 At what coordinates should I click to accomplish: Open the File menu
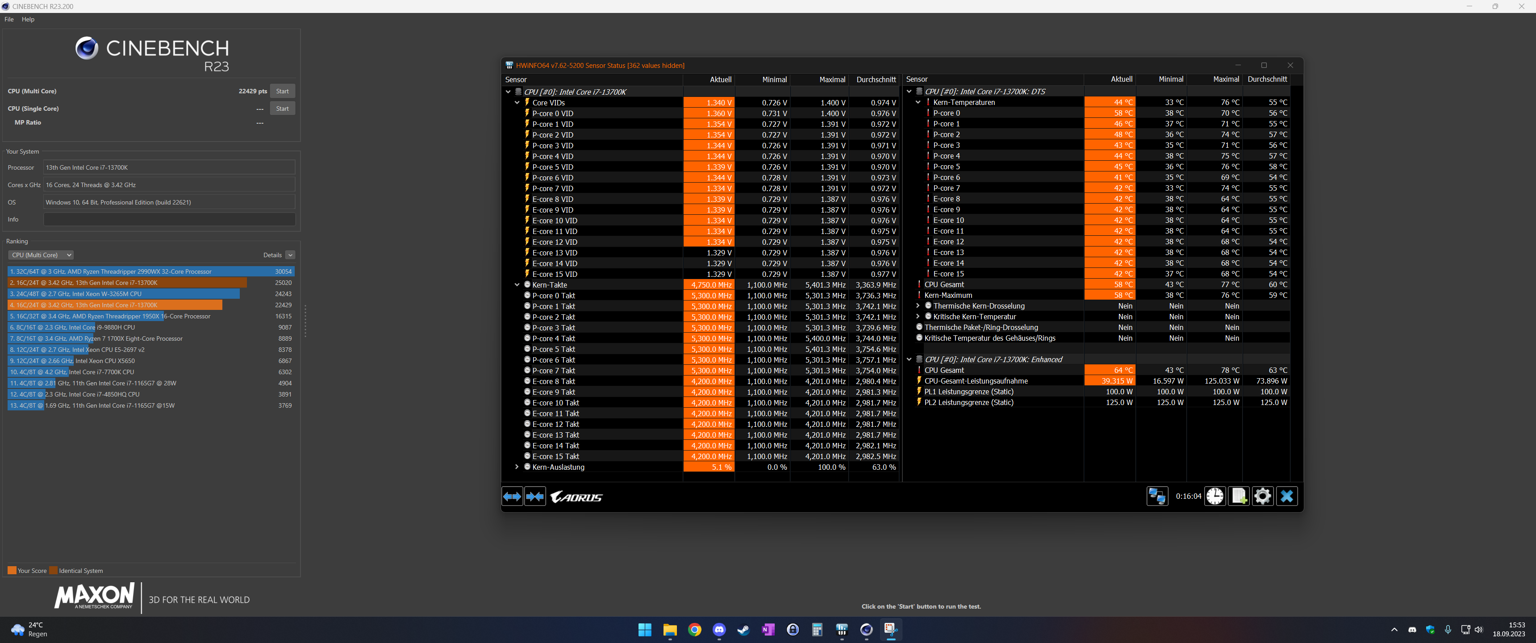[9, 19]
